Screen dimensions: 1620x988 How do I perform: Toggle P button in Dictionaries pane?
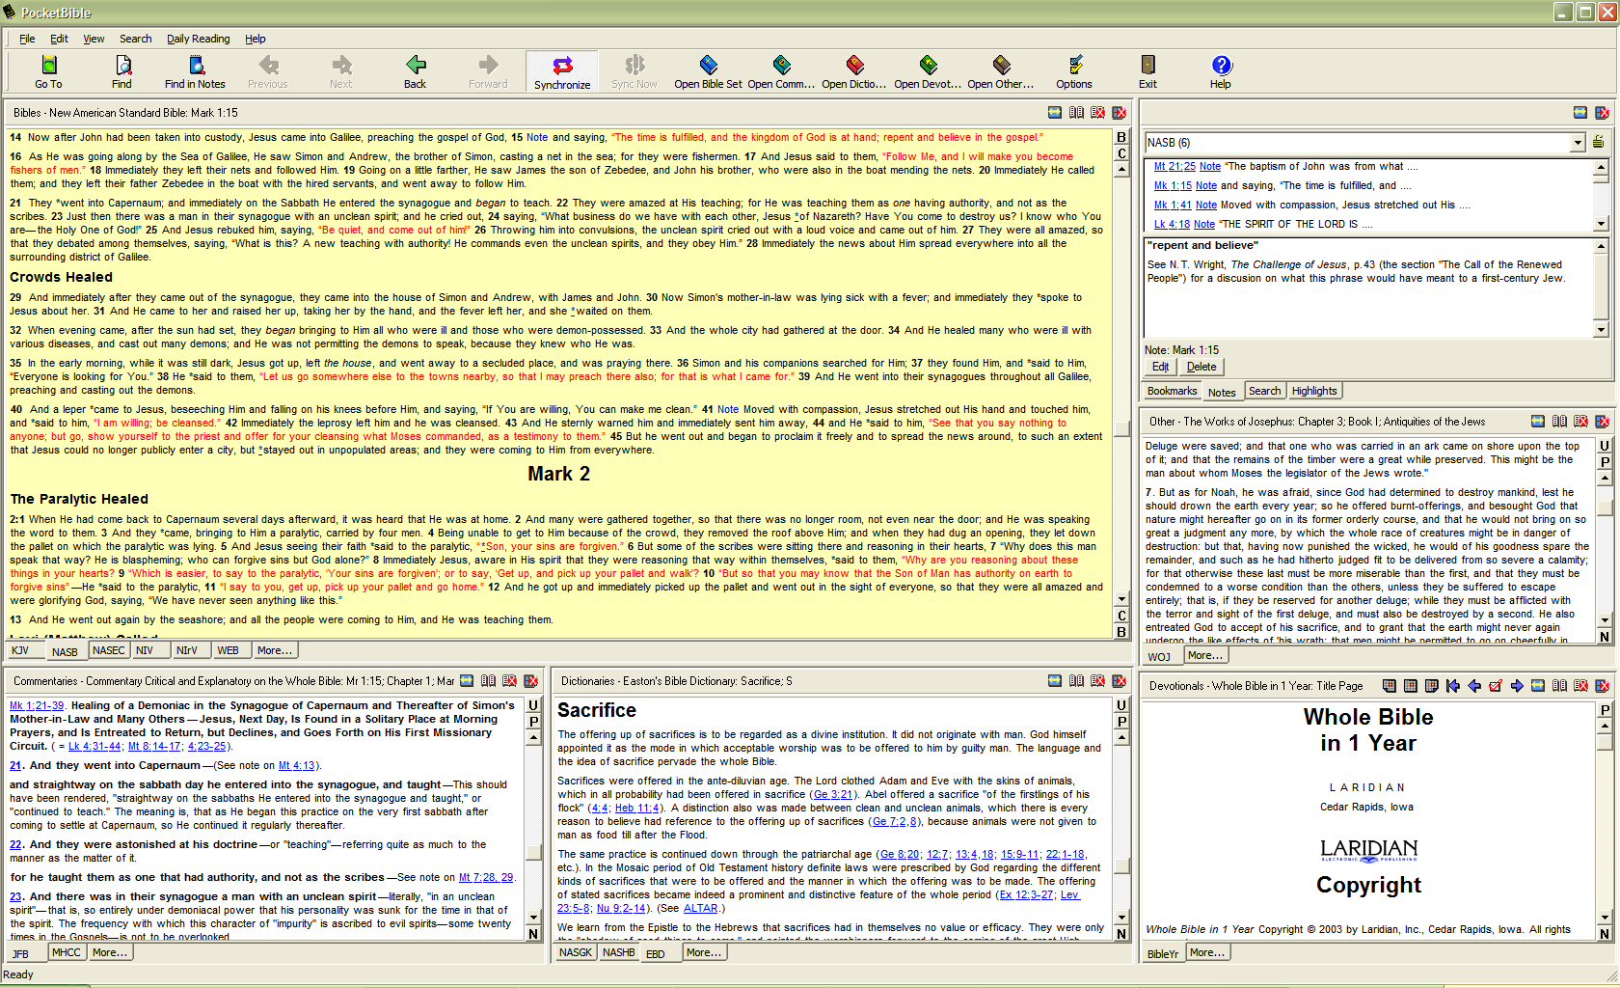click(1121, 722)
